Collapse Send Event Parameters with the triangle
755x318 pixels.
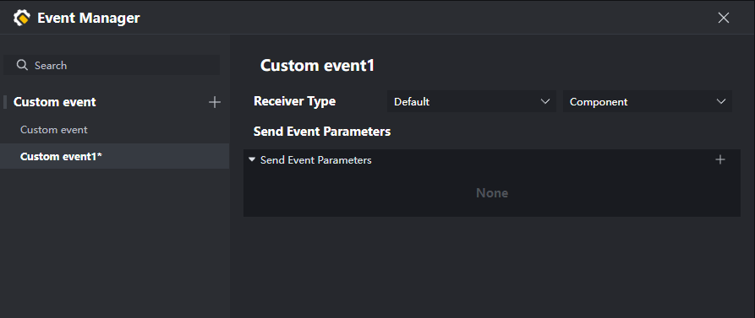(x=252, y=159)
